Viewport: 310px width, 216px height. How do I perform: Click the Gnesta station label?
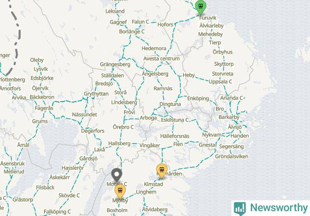click(x=207, y=145)
